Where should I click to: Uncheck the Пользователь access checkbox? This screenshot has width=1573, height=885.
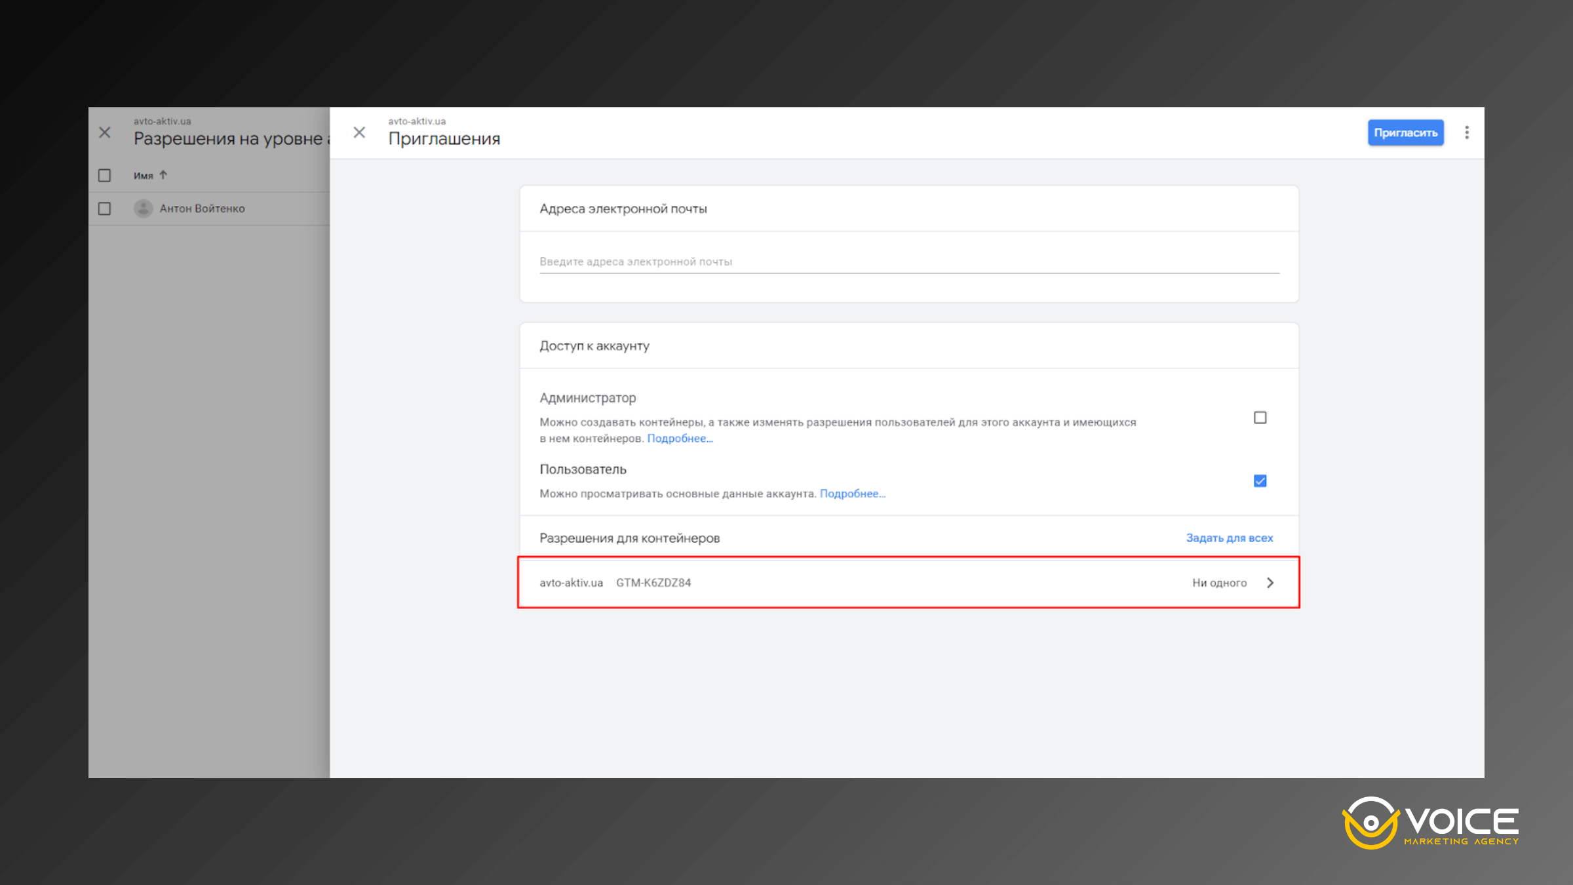(x=1260, y=481)
